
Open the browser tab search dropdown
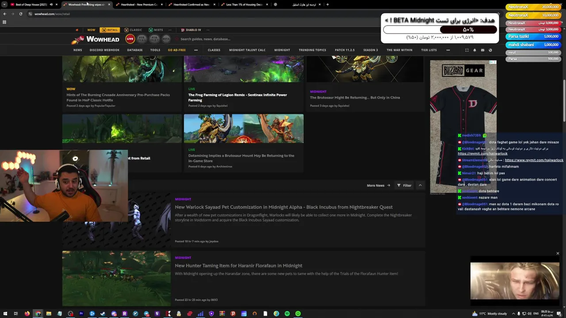coord(4,4)
